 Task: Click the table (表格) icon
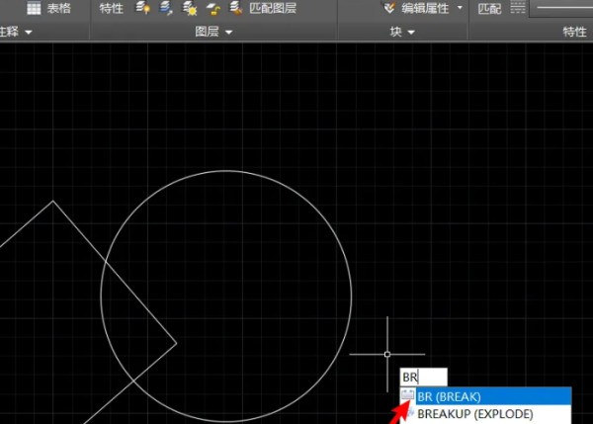[34, 9]
